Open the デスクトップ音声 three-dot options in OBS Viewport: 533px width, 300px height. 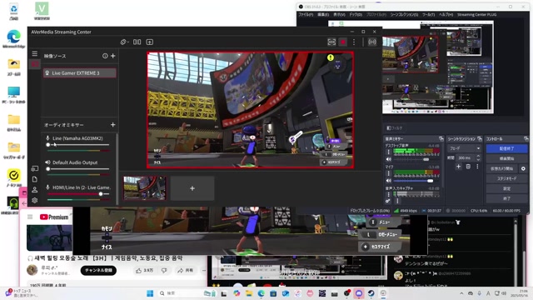point(389,152)
